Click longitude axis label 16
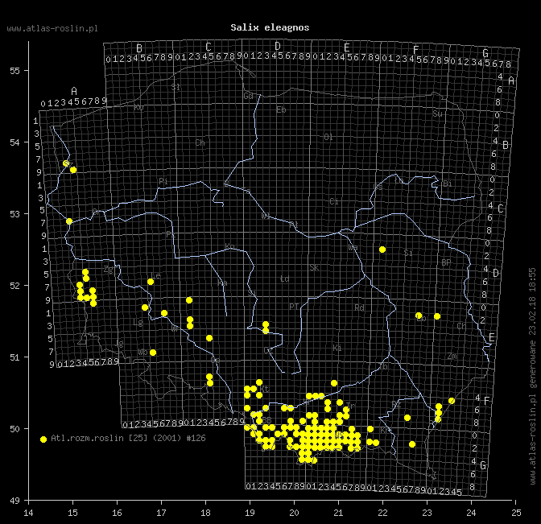Screen dimensions: 541x524 coord(117,513)
